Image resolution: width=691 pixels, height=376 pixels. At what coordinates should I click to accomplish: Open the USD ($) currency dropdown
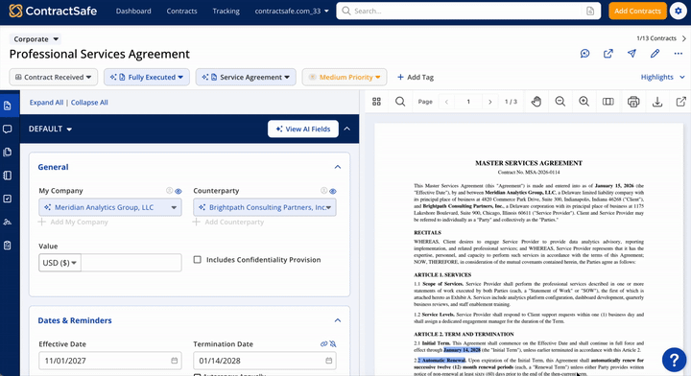click(x=60, y=263)
